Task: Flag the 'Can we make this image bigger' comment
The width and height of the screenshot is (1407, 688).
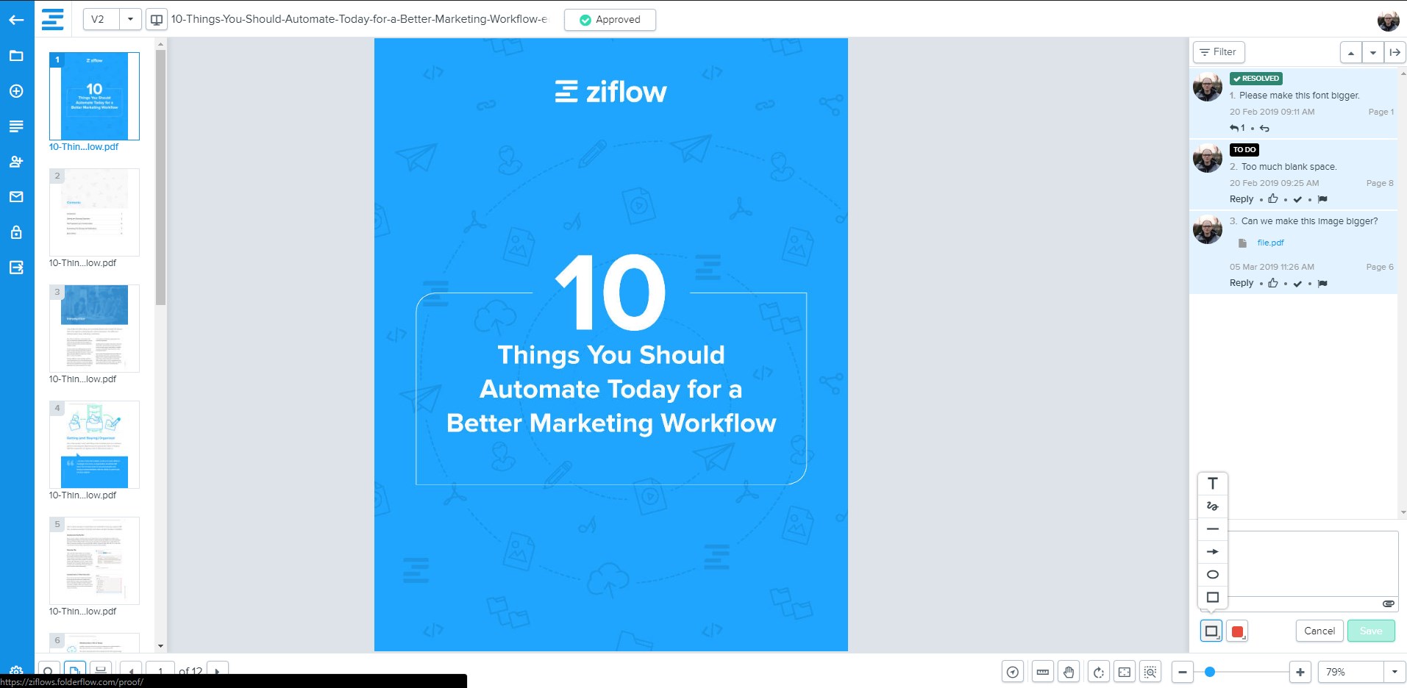Action: 1322,283
